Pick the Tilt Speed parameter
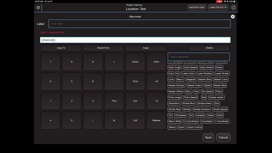The width and height of the screenshot is (272, 153). (x=180, y=115)
